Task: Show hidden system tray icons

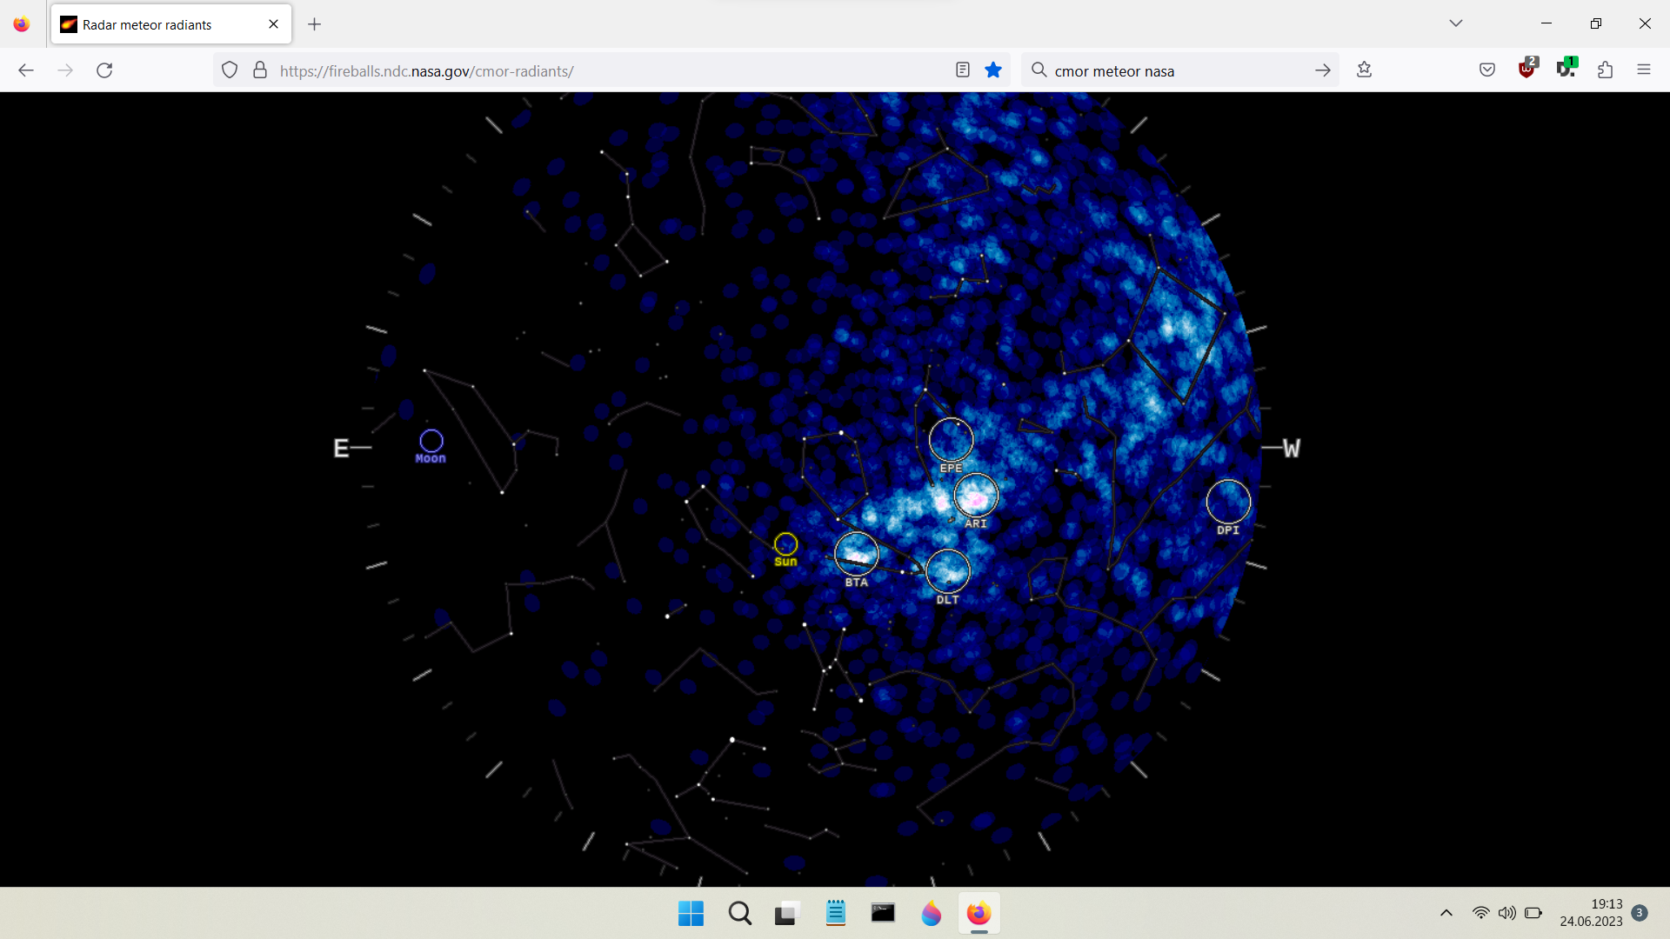Action: tap(1446, 913)
